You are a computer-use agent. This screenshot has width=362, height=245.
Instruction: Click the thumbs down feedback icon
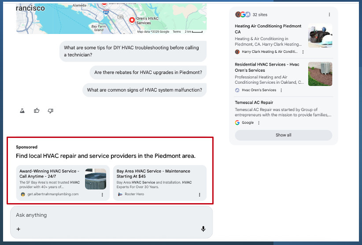(x=50, y=111)
